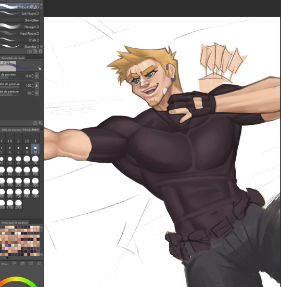
Task: Choose the Hexagon 2 brush
Action: (x=20, y=27)
